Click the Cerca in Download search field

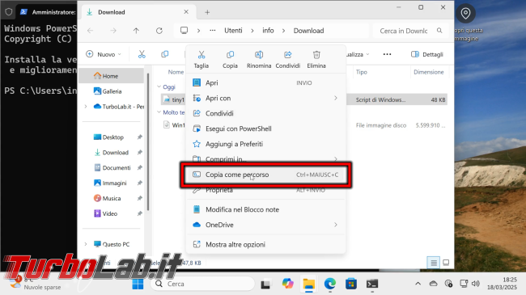pos(410,31)
